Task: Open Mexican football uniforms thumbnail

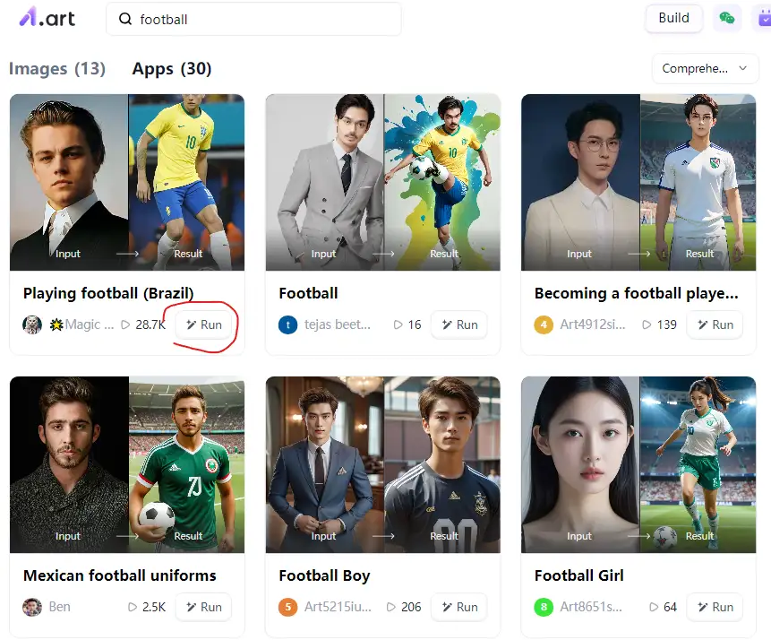Action: (x=127, y=464)
